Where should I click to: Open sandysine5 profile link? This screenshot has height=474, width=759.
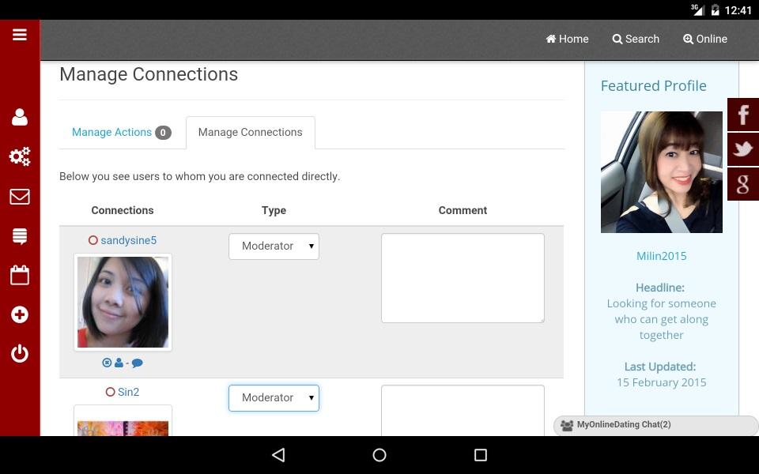128,240
